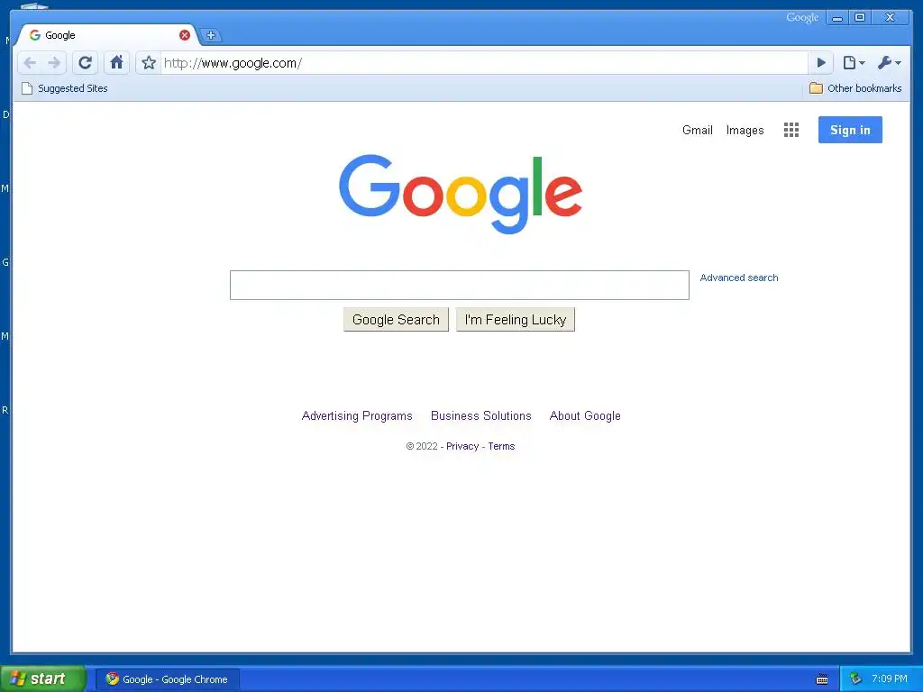Open the Privacy link
This screenshot has width=923, height=692.
pyautogui.click(x=462, y=447)
